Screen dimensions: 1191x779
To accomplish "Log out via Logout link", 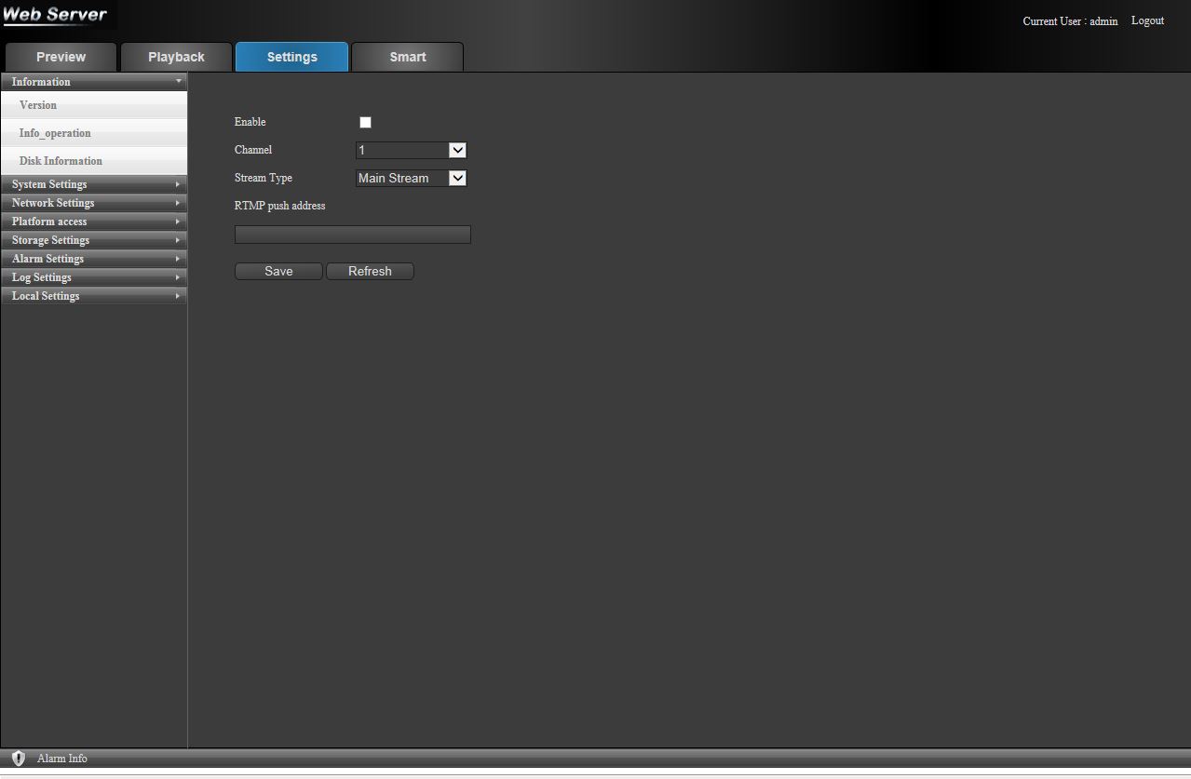I will [x=1147, y=20].
